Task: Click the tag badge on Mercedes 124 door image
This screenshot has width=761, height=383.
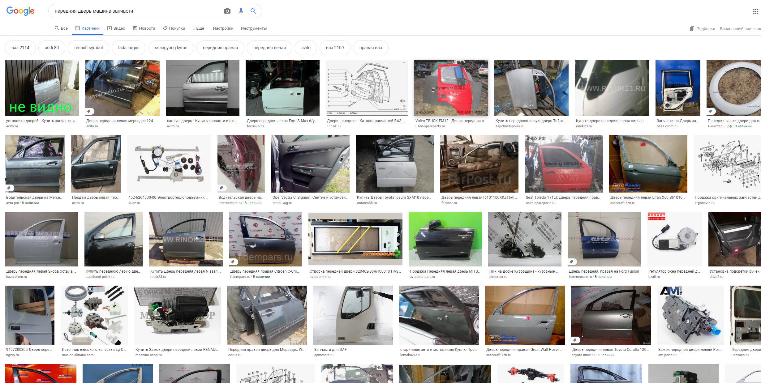Action: coord(89,111)
